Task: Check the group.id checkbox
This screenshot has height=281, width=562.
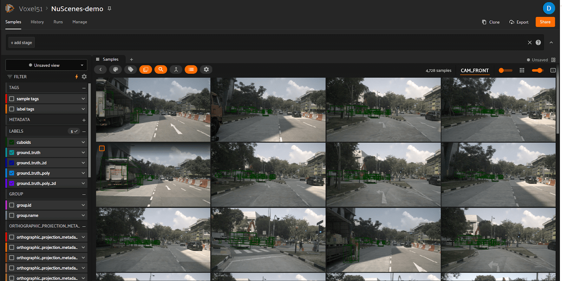Action: coord(12,205)
